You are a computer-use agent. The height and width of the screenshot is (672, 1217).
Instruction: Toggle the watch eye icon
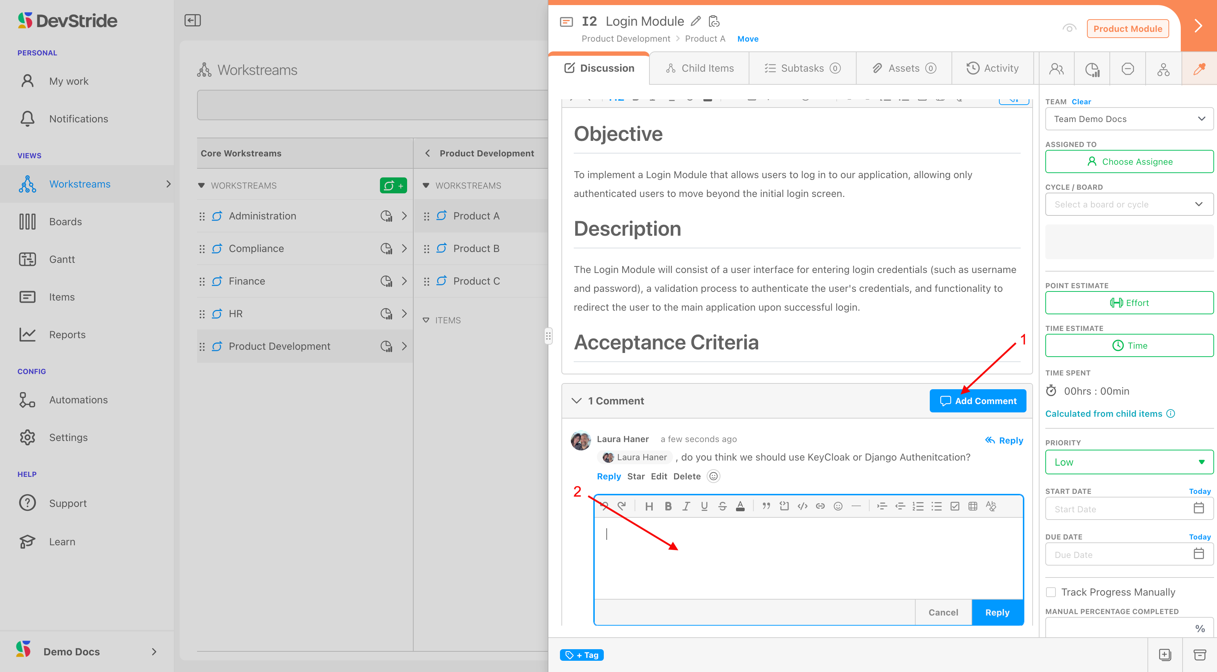1069,28
